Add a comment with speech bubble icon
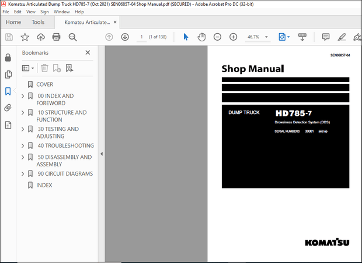 click(x=326, y=37)
